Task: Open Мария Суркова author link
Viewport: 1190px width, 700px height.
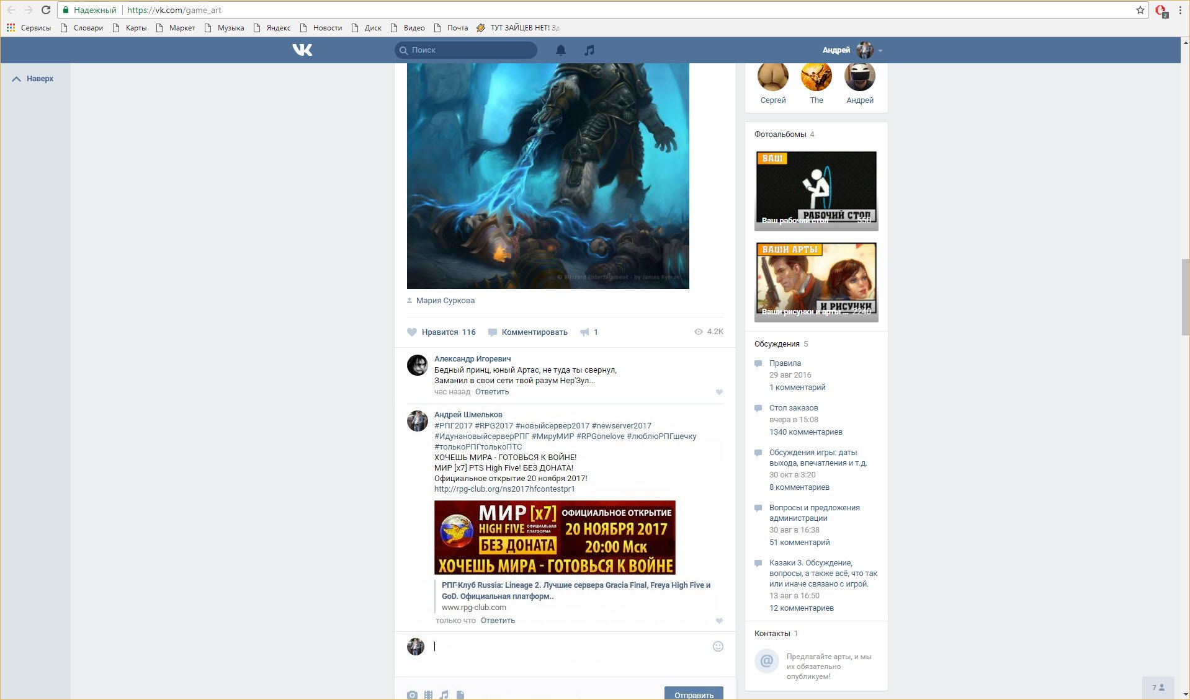Action: [445, 301]
